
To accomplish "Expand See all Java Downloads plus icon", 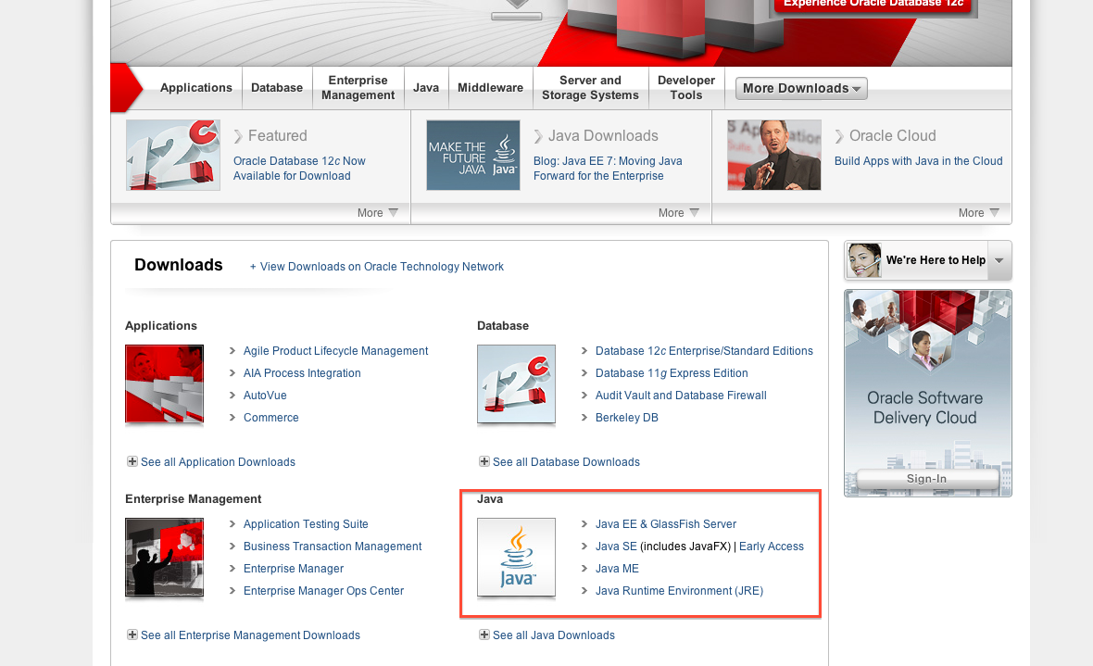I will click(x=484, y=635).
